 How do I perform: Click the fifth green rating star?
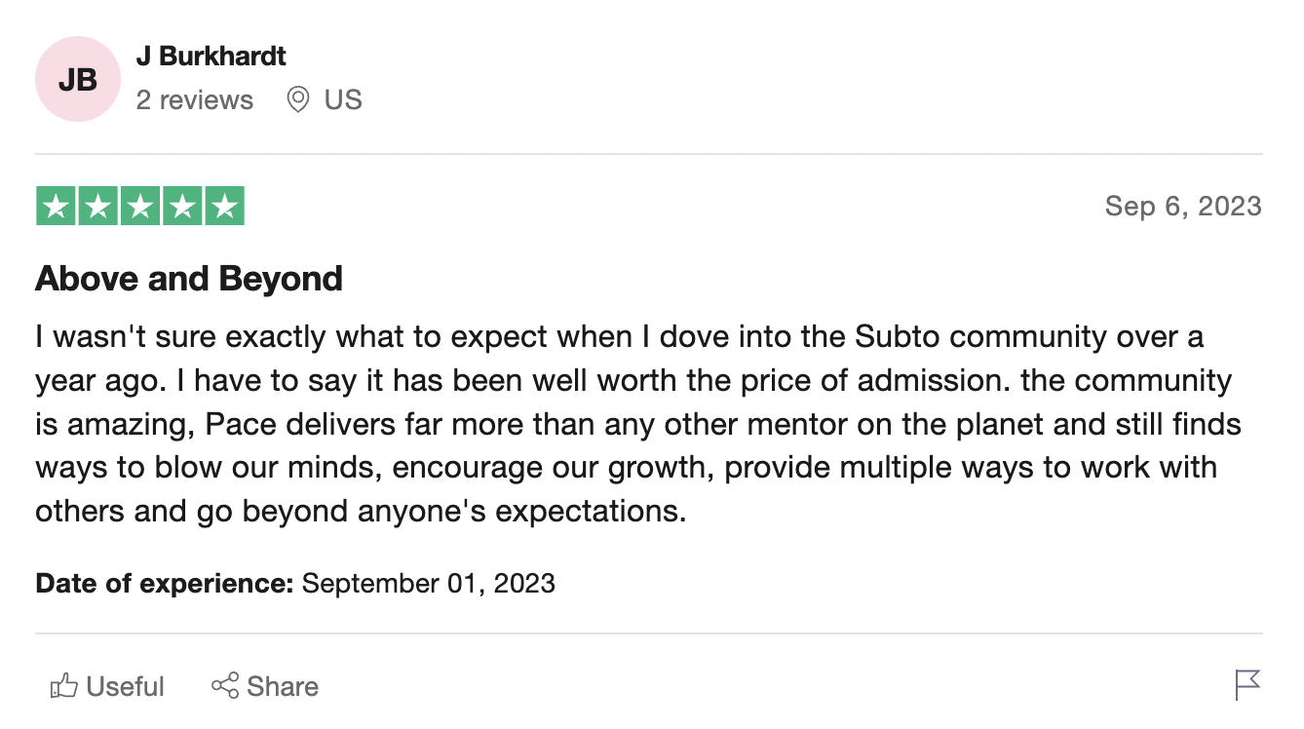pos(224,206)
